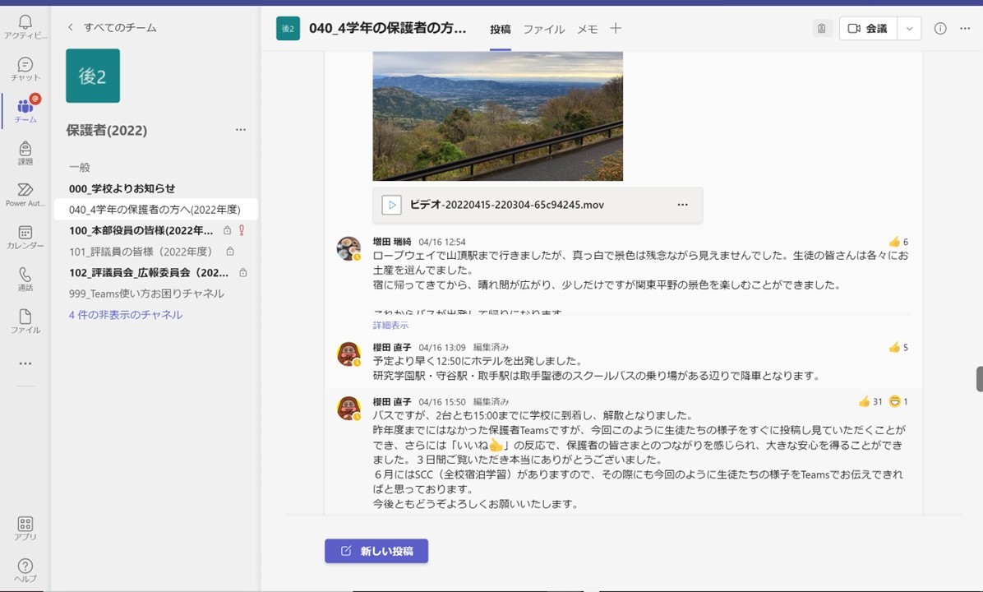983x592 pixels.
Task: Select the 040_4学年の保護者の方へ channel
Action: coord(155,210)
